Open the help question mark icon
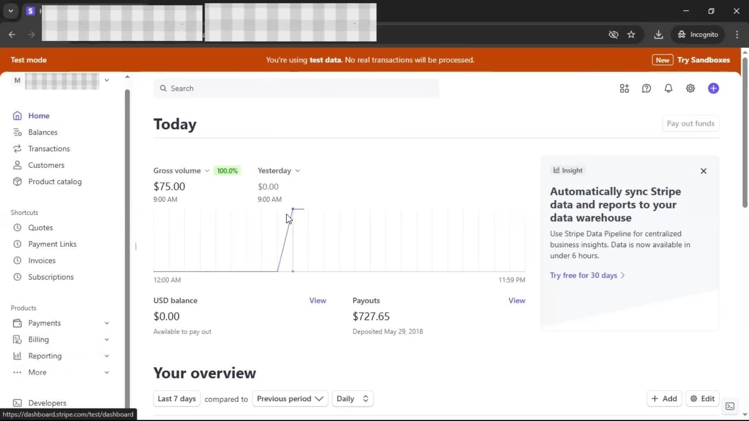This screenshot has width=749, height=421. coord(646,88)
